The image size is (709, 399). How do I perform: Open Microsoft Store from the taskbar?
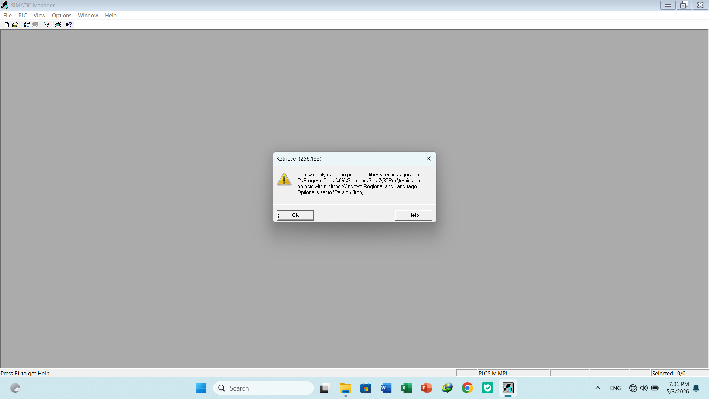(x=366, y=388)
